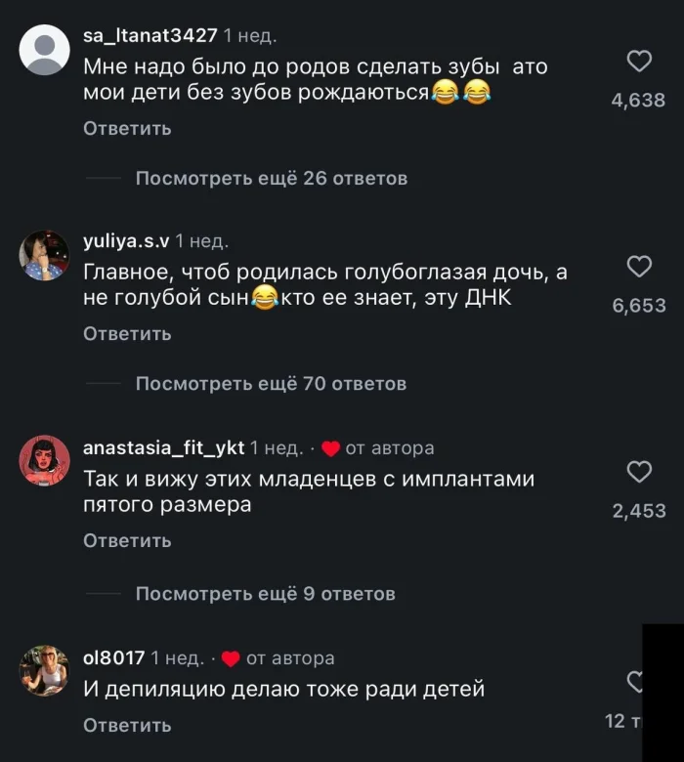Open username yuliya.s.v
The width and height of the screenshot is (684, 762).
tap(127, 241)
